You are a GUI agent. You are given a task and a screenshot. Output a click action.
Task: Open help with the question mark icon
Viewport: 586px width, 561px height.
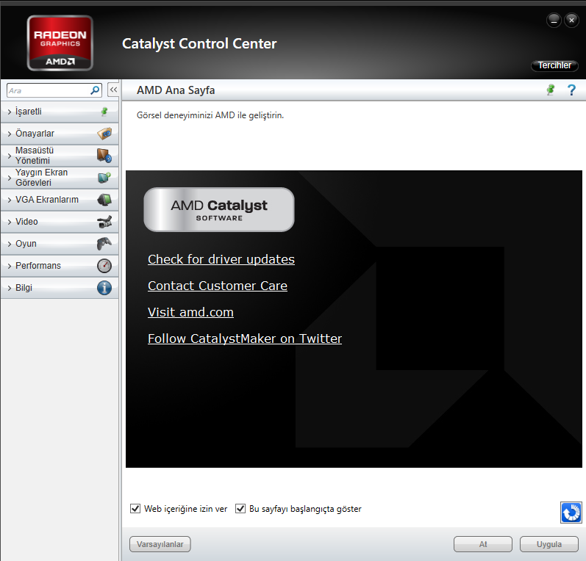(x=571, y=90)
